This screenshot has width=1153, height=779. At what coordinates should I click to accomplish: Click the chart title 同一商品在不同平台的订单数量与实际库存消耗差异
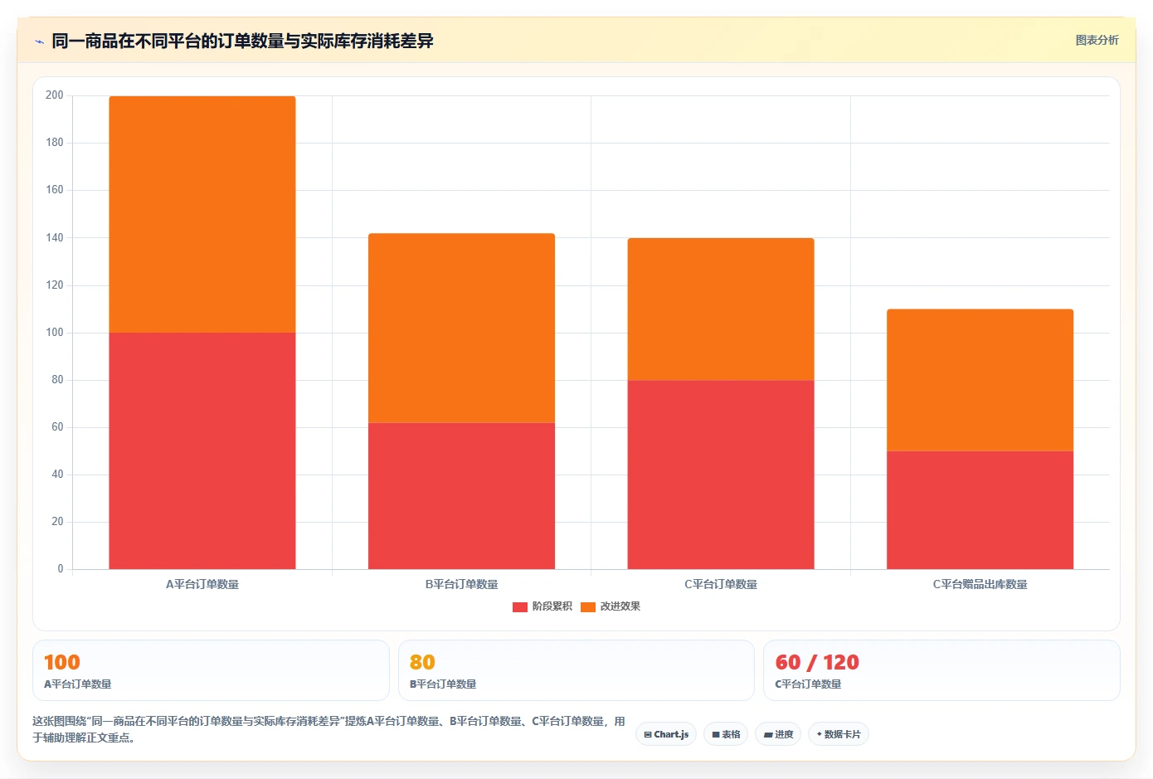coord(242,41)
